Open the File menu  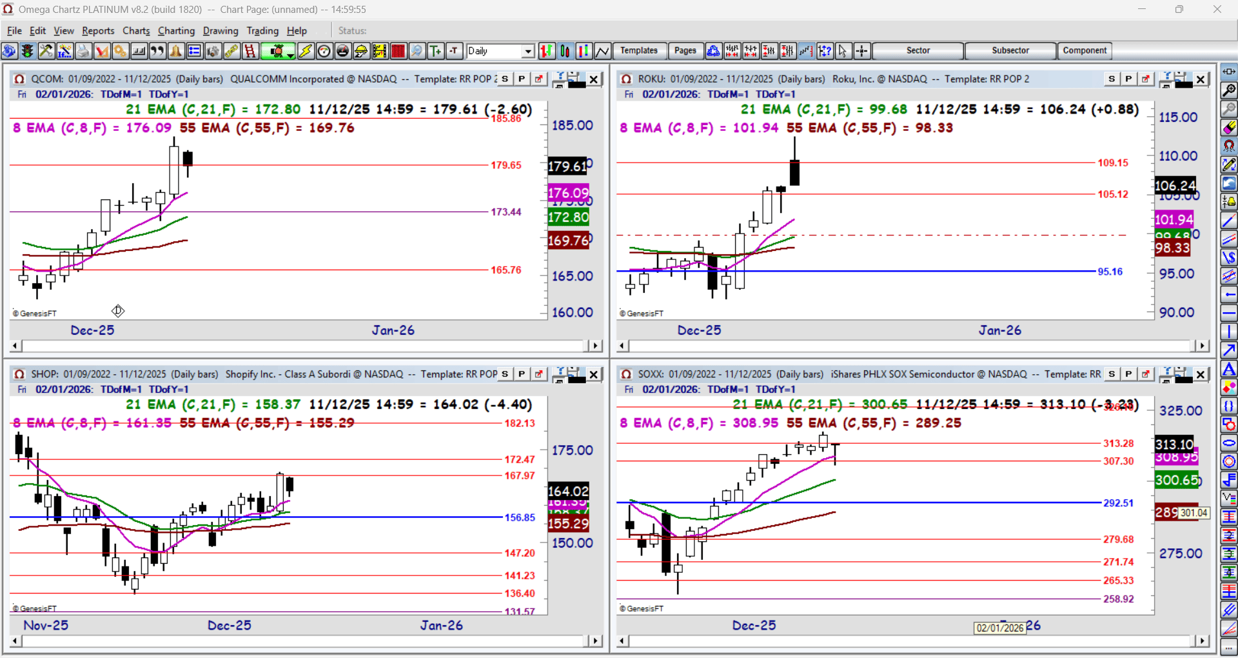coord(14,30)
